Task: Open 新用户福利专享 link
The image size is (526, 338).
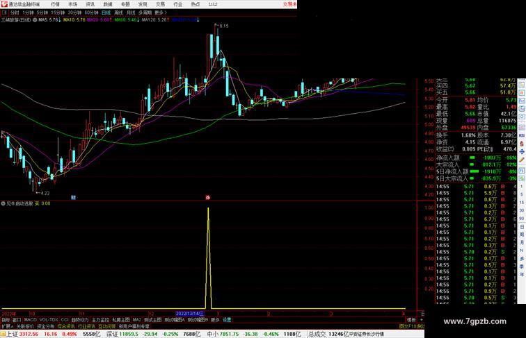Action: click(134, 326)
